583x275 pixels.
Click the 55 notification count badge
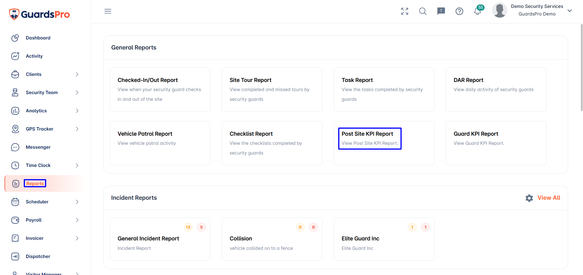tap(481, 8)
